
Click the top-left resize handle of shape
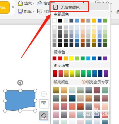tap(5, 91)
